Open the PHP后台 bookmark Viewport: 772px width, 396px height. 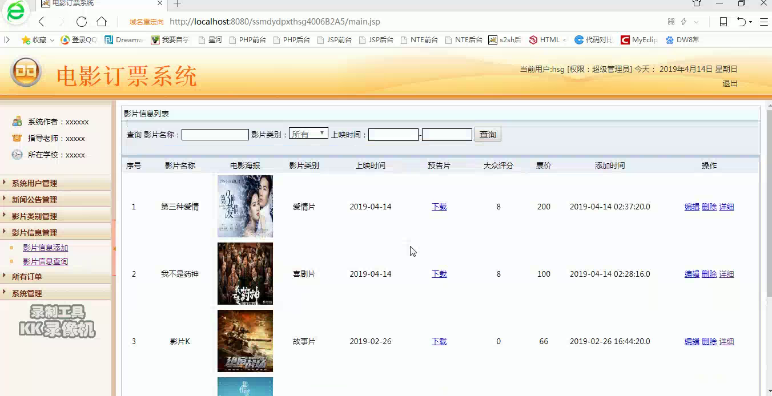click(292, 40)
